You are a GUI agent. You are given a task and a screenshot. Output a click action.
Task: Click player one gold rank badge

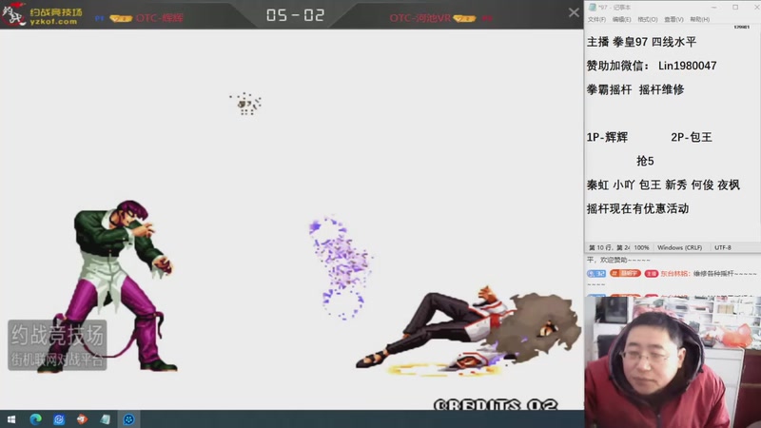121,18
